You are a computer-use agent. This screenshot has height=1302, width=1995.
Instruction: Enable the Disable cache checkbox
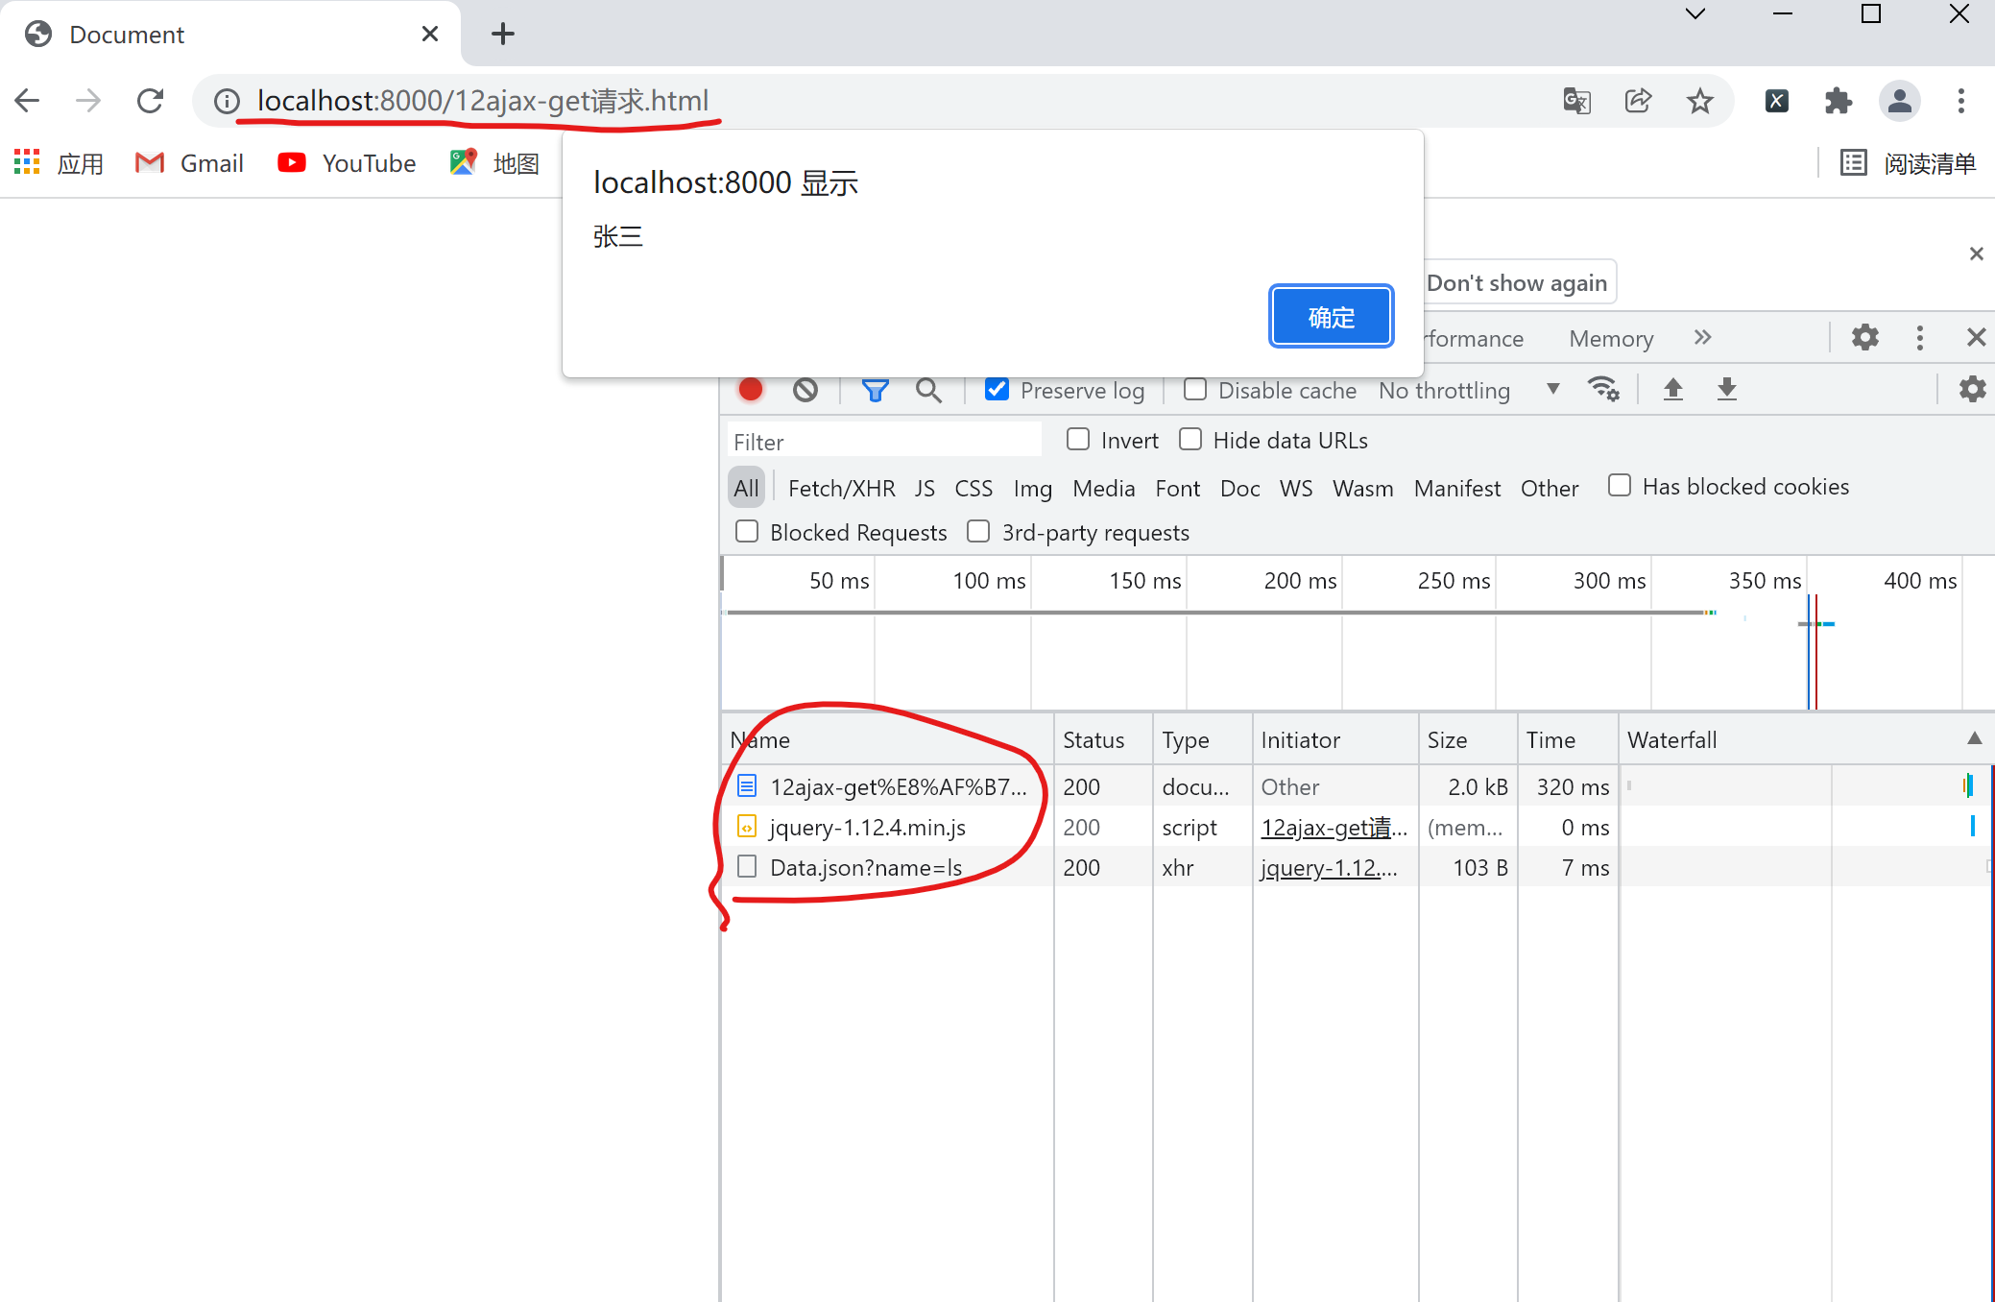point(1195,390)
